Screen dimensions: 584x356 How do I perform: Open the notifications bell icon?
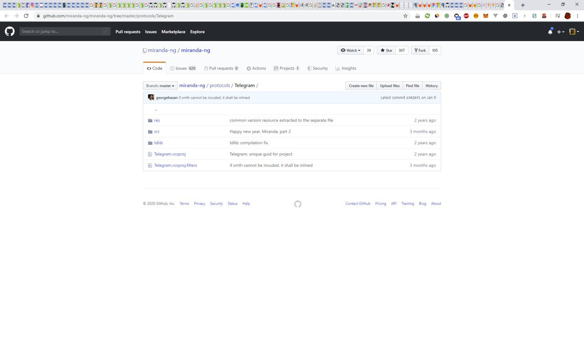(550, 31)
